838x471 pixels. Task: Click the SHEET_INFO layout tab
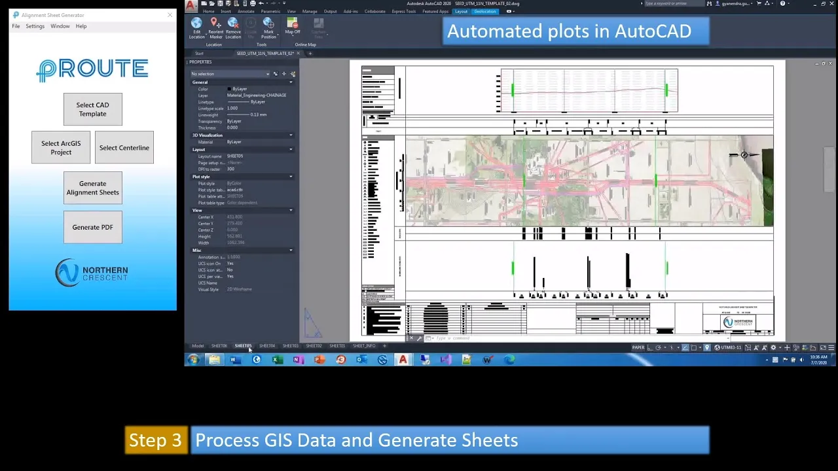[364, 346]
